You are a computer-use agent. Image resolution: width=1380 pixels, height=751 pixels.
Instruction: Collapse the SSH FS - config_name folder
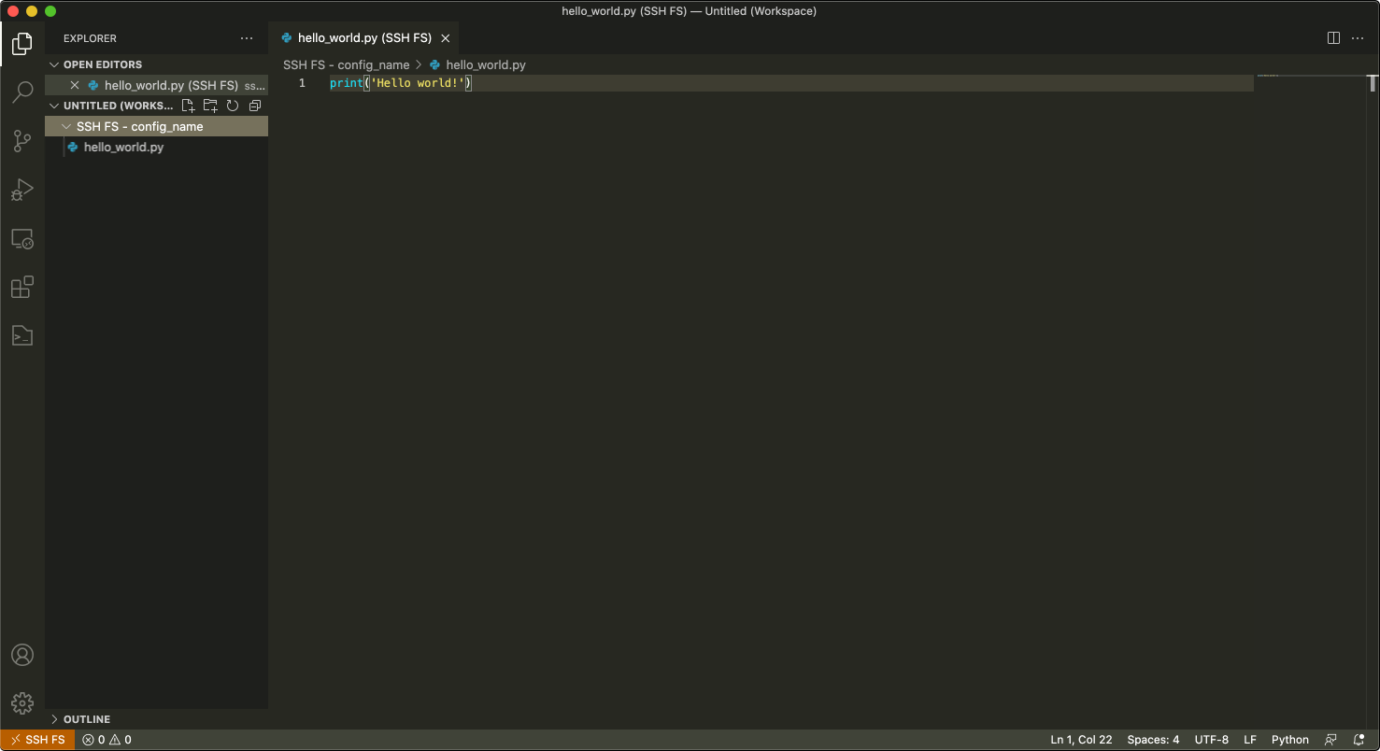tap(66, 126)
